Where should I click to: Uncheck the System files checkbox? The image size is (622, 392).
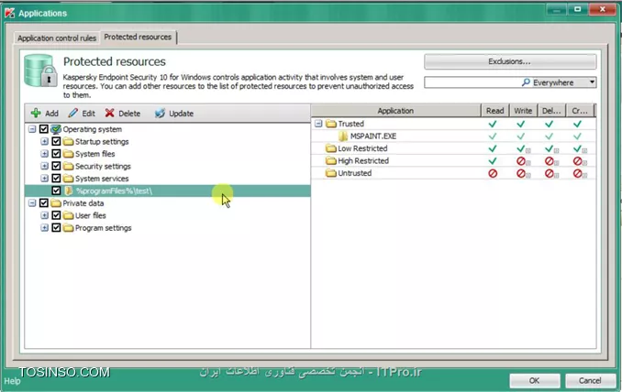56,154
